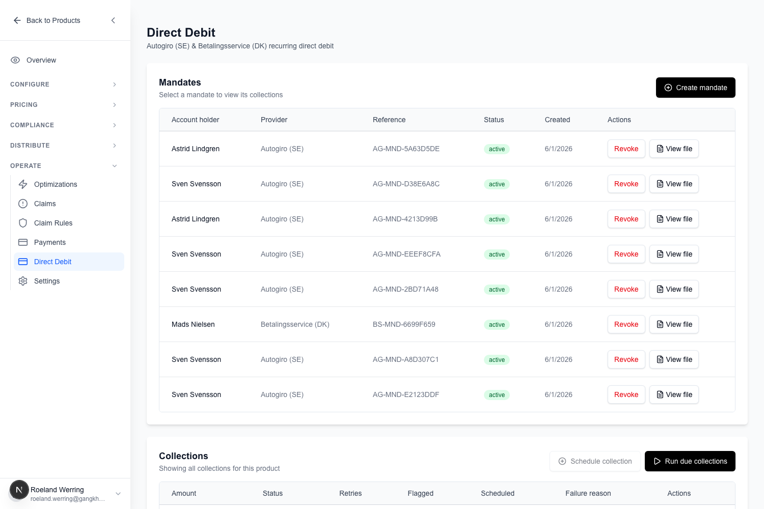Expand the COMPLIANCE section
Viewport: 764px width, 509px height.
[65, 125]
